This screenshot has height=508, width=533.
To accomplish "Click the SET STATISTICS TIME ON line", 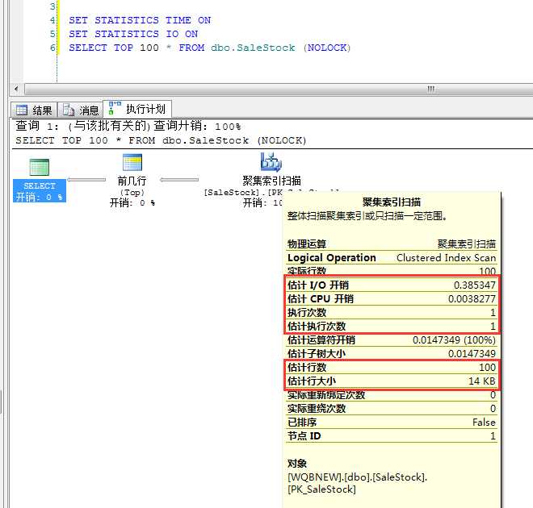I will click(140, 20).
